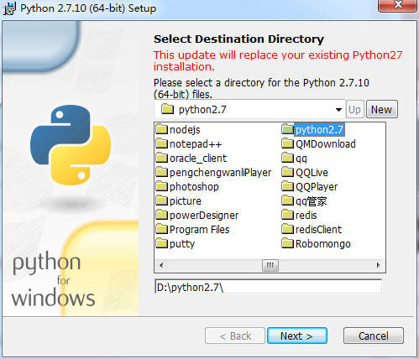Click the Program Files folder icon
The image size is (419, 359).
point(162,229)
